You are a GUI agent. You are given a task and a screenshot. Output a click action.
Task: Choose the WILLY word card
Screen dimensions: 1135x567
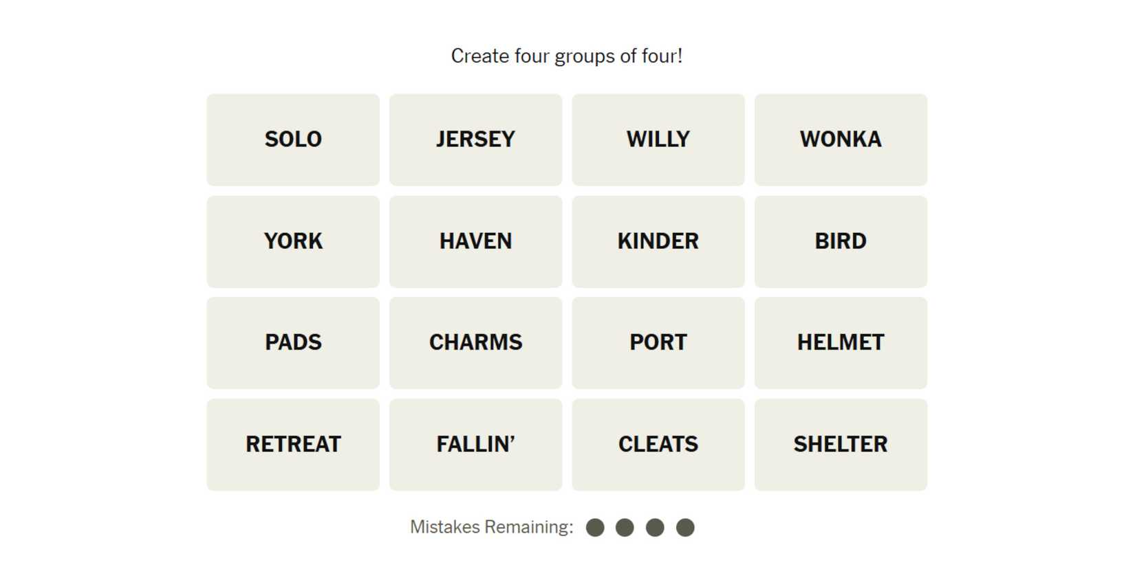click(x=658, y=140)
